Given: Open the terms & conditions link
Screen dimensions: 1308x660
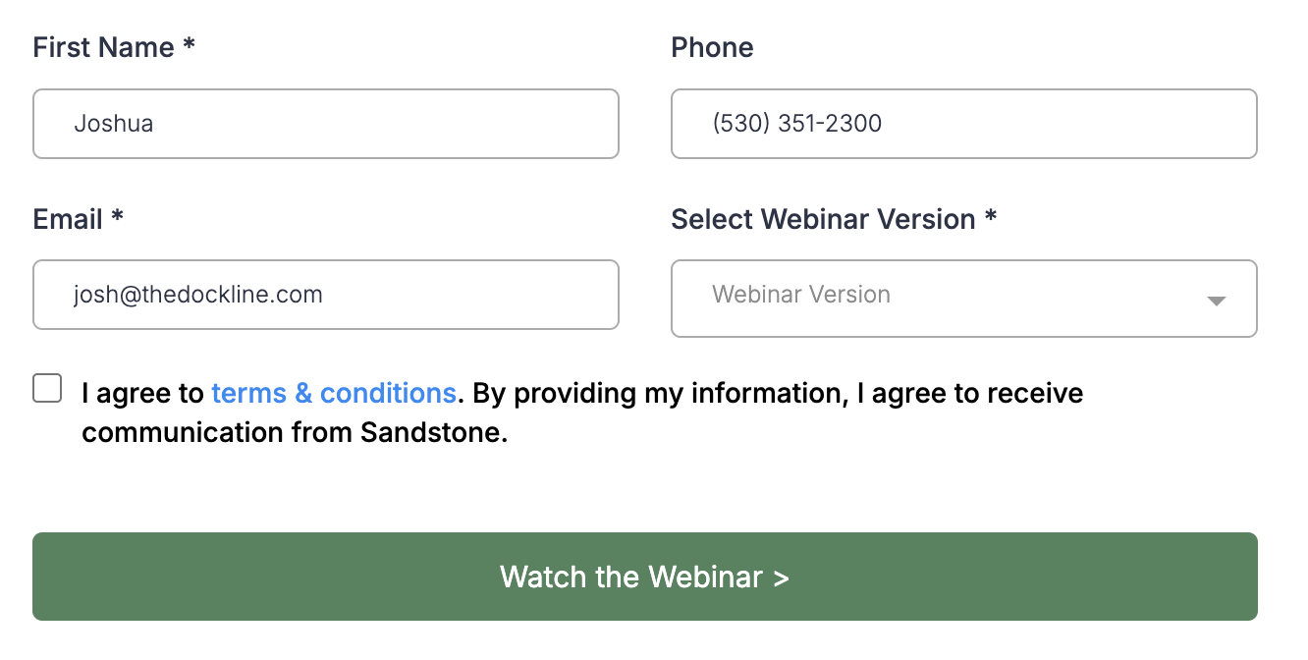Looking at the screenshot, I should (334, 394).
